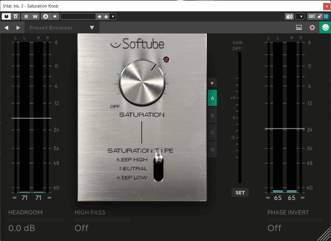Toggle the plugin power (activate) button

[6, 17]
